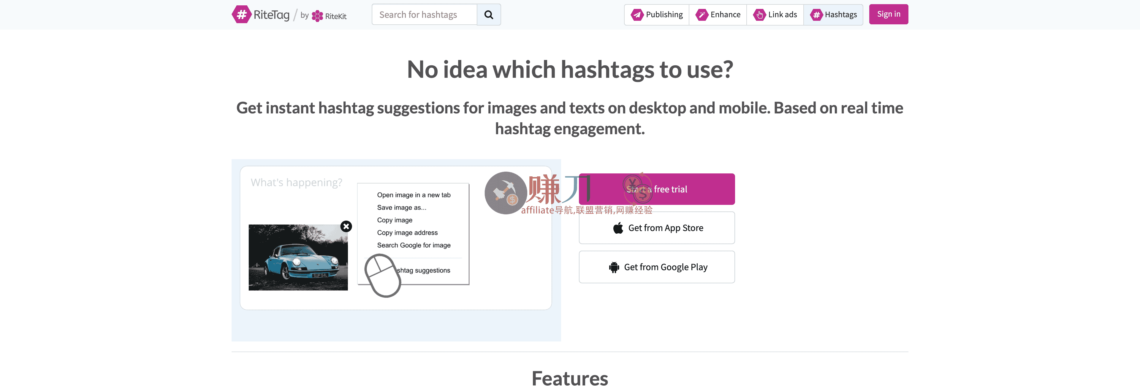The width and height of the screenshot is (1140, 386).
Task: Select "Copy image address" menu entry
Action: tap(407, 232)
